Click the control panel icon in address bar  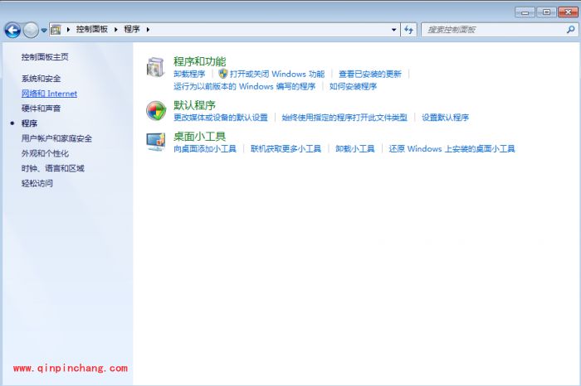coord(56,30)
